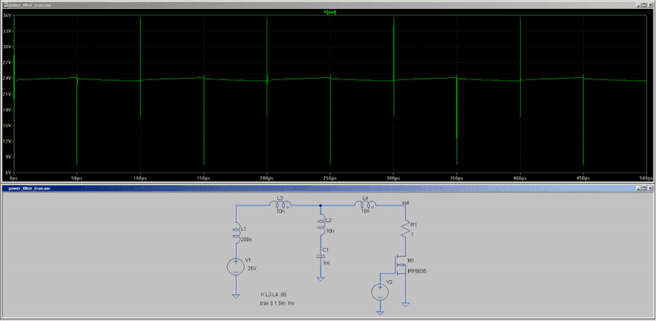Click the 0µs label on time axis
The image size is (656, 321).
point(14,178)
